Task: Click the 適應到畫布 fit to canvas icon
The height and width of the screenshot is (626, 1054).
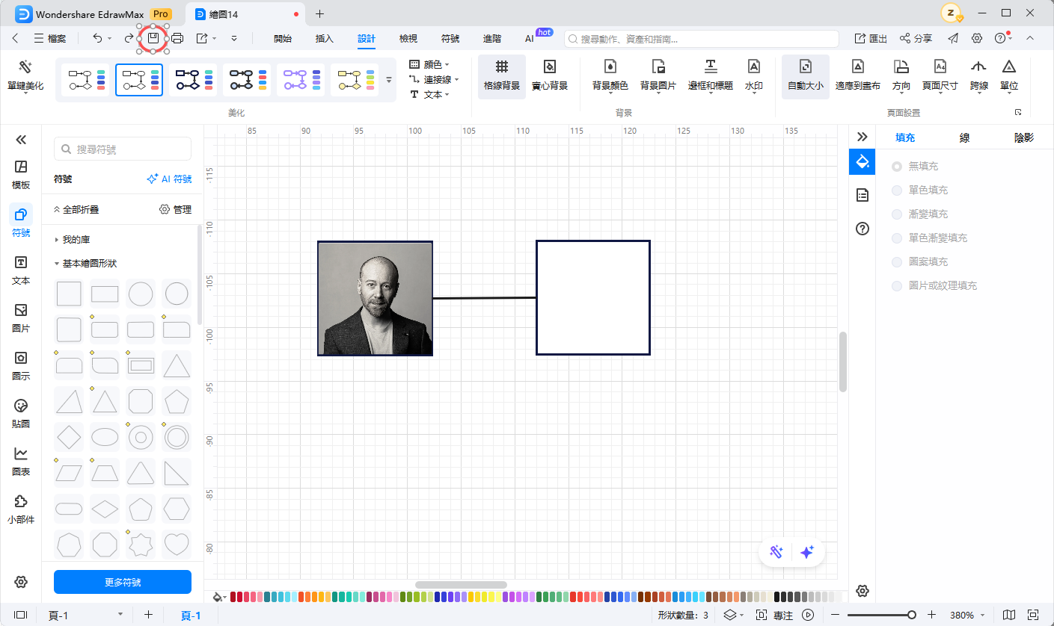Action: 857,68
